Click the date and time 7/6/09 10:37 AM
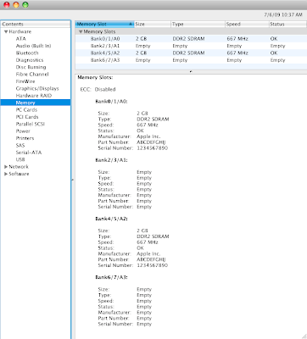The height and width of the screenshot is (339, 307). click(283, 14)
